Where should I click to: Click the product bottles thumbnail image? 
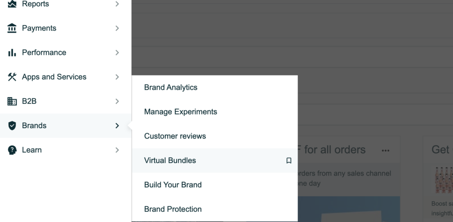(444, 180)
